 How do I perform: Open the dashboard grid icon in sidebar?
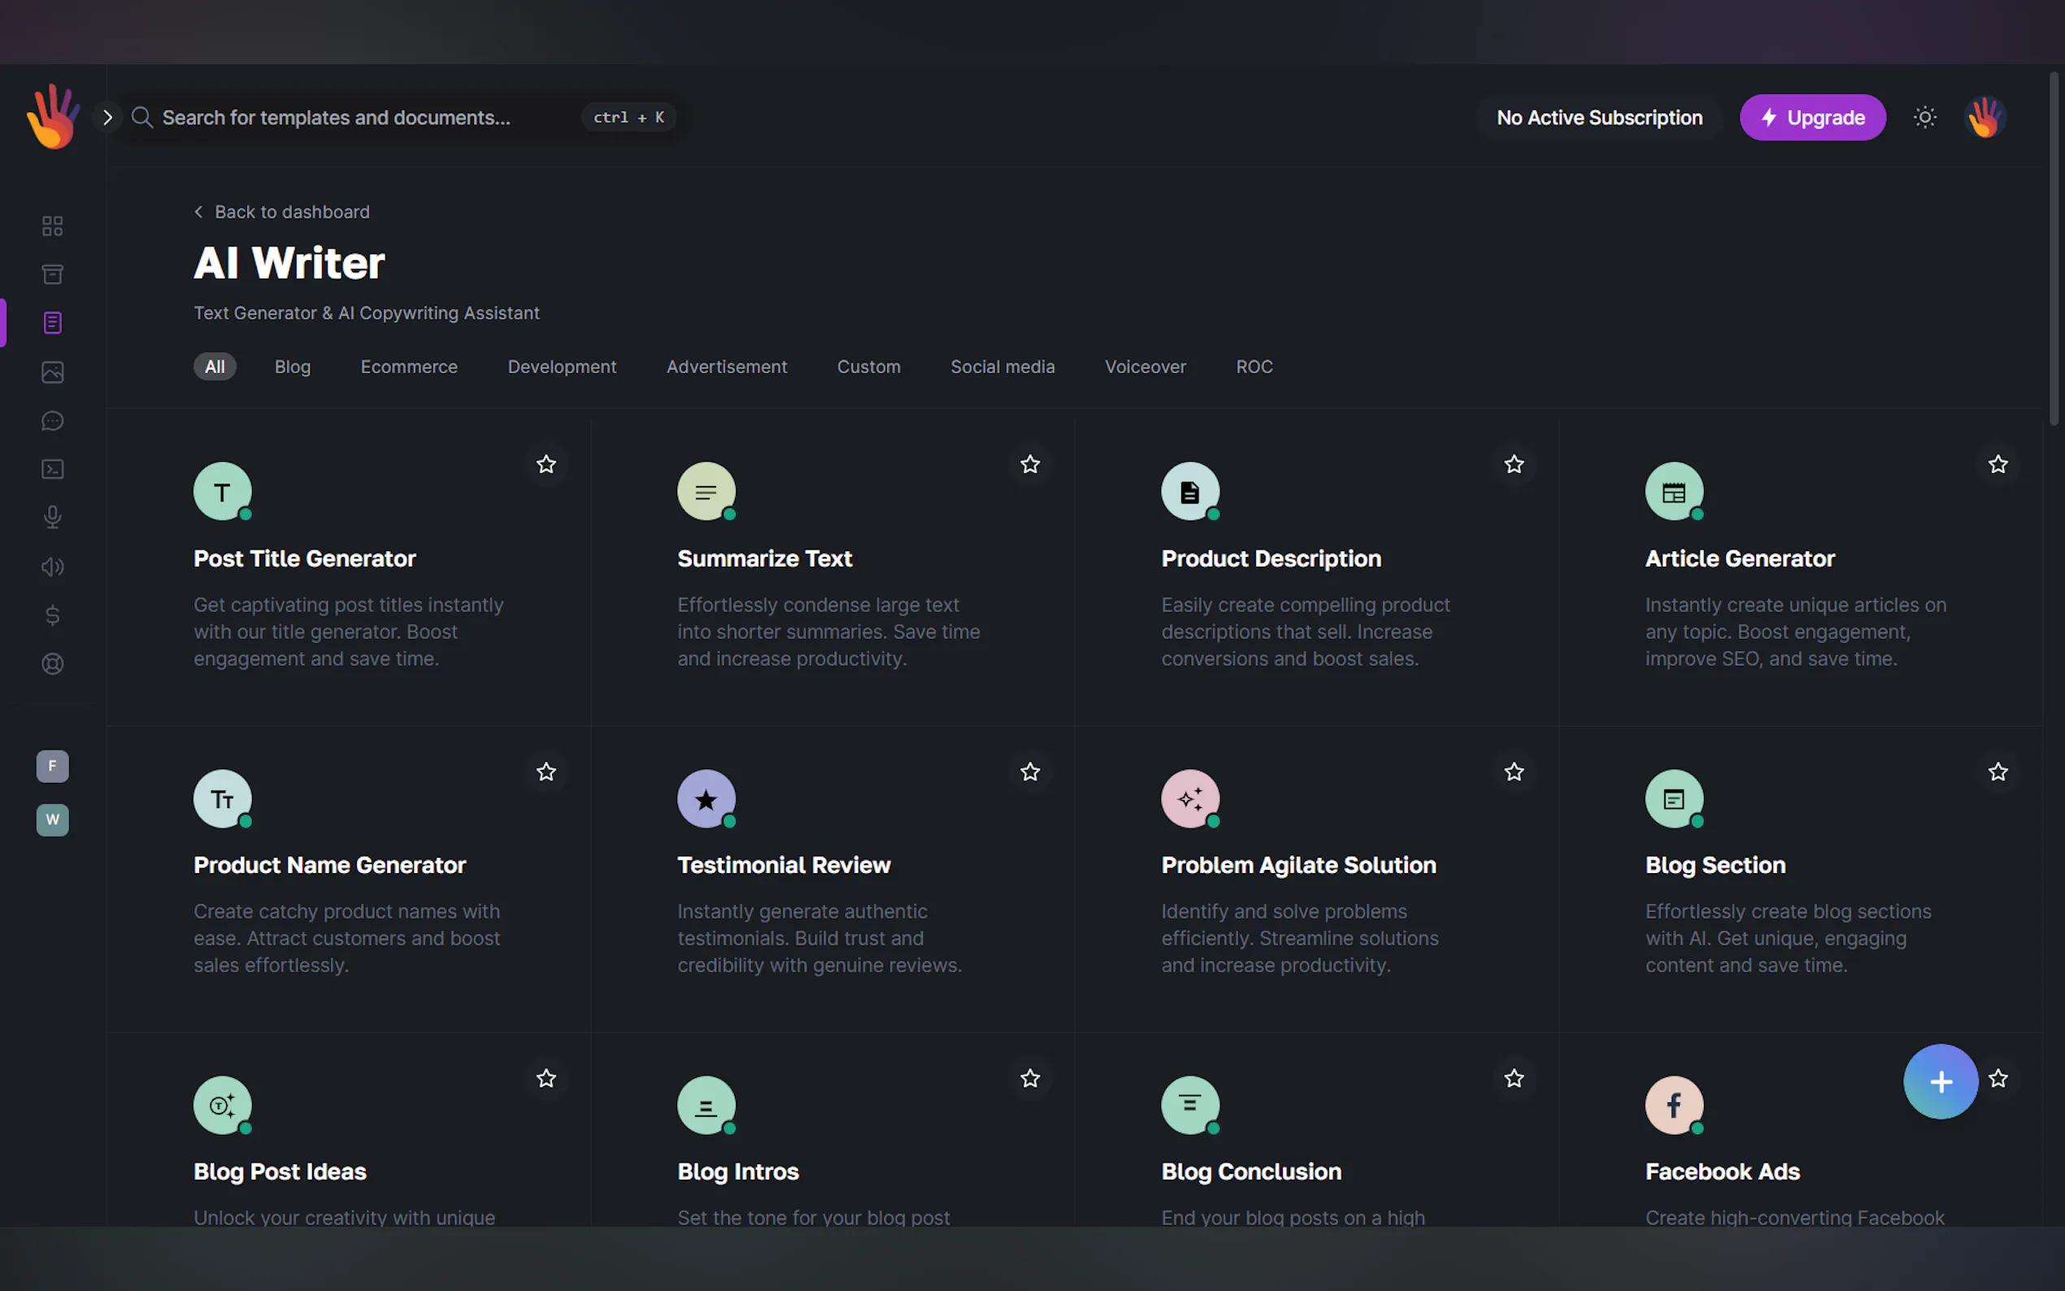tap(52, 225)
